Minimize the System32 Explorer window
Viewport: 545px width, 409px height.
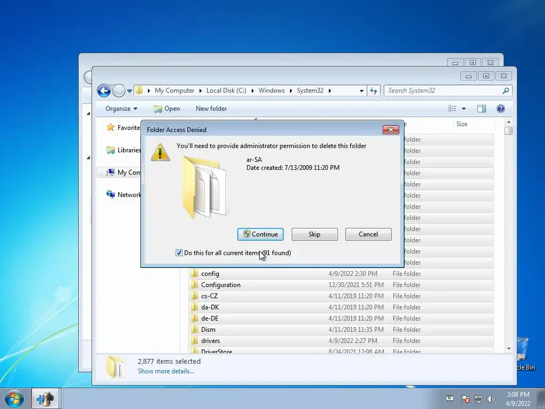point(468,76)
